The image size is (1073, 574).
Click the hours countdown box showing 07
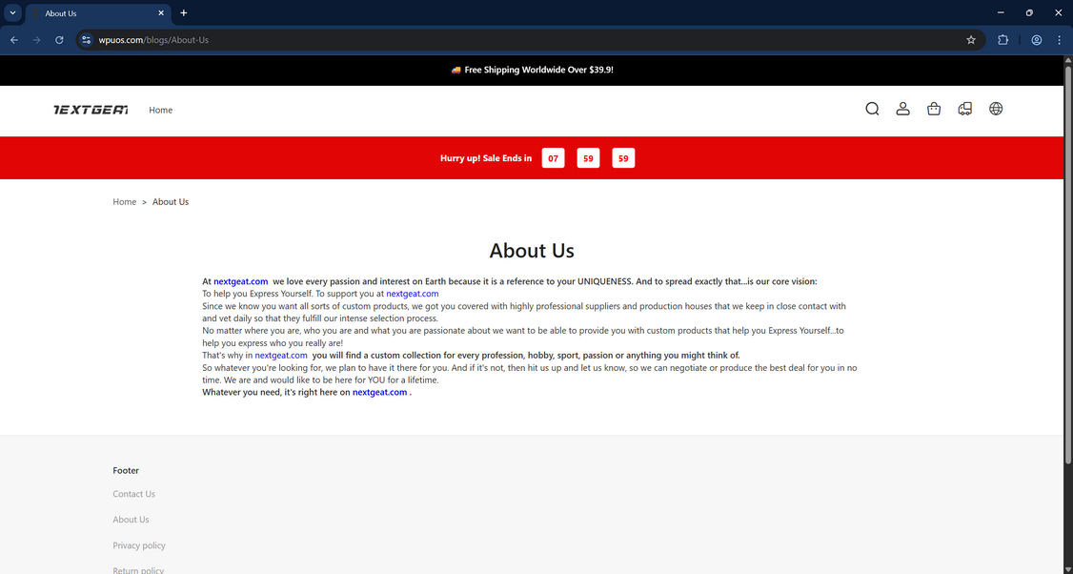pos(553,158)
